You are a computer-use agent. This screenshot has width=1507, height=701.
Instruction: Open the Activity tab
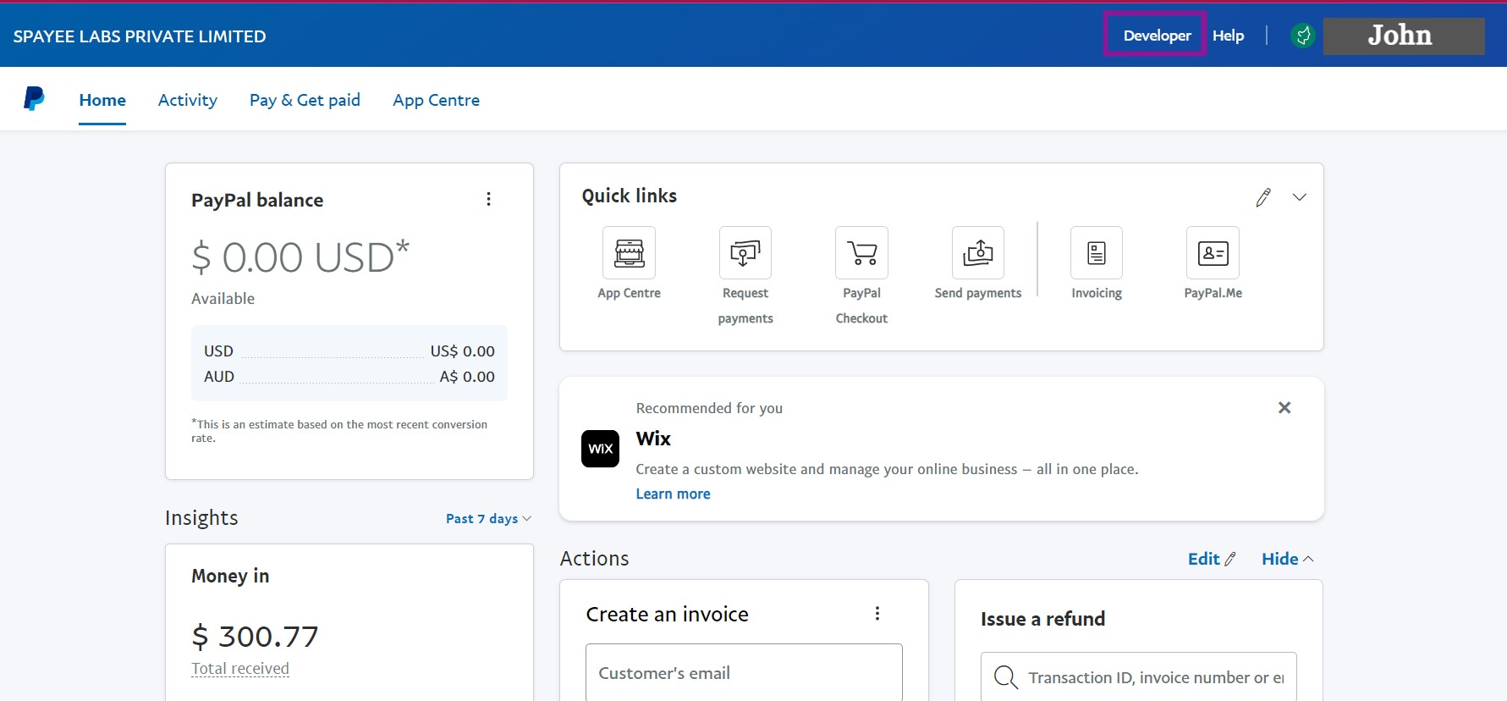(188, 100)
